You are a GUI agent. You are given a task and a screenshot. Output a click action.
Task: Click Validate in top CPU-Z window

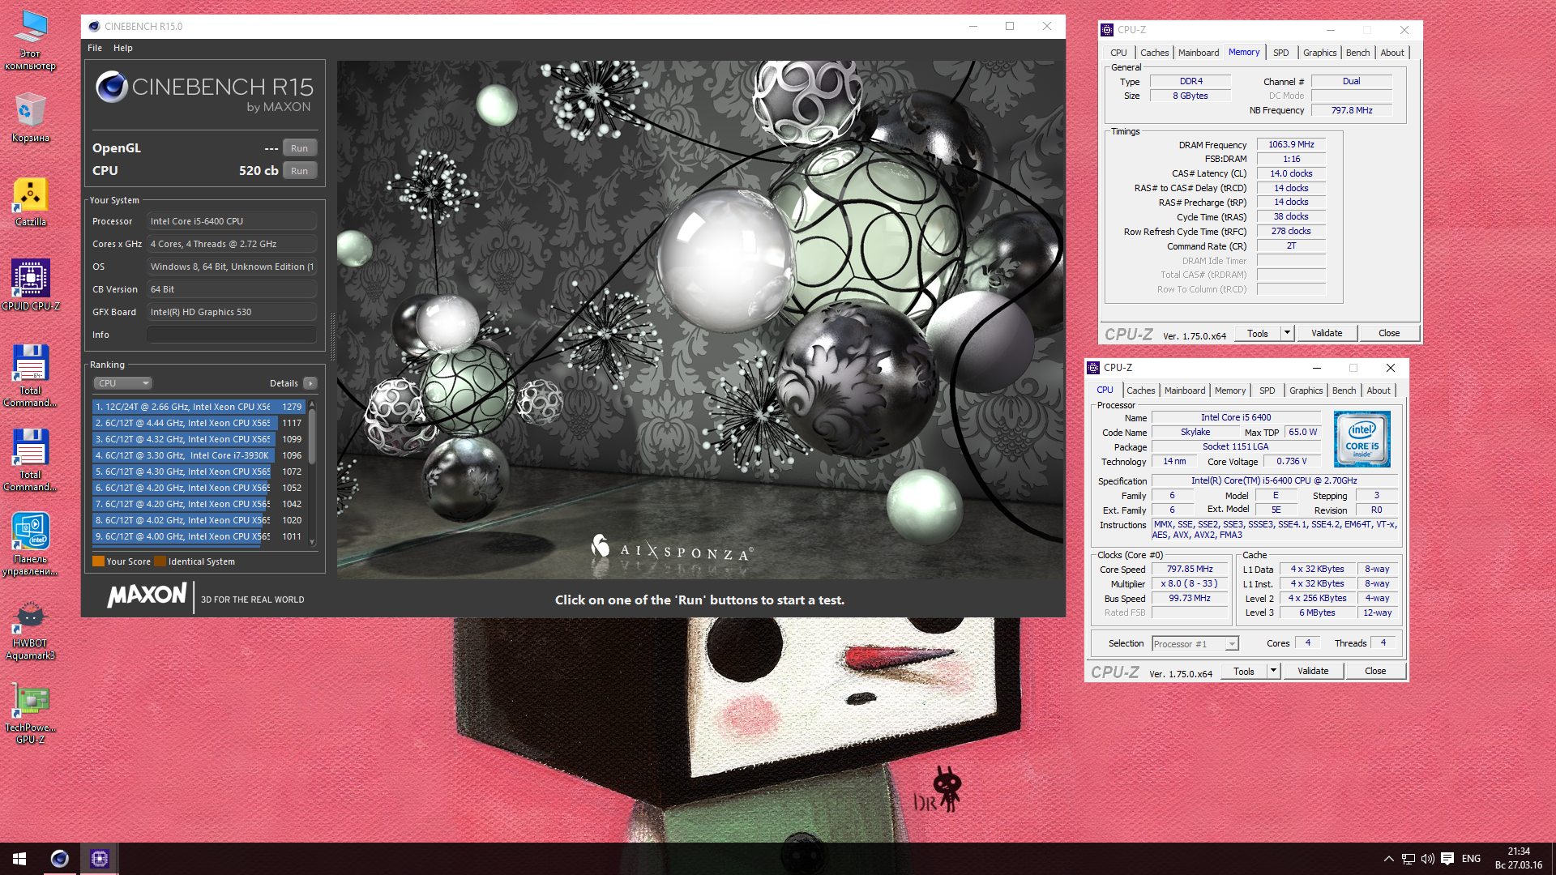[x=1327, y=333]
